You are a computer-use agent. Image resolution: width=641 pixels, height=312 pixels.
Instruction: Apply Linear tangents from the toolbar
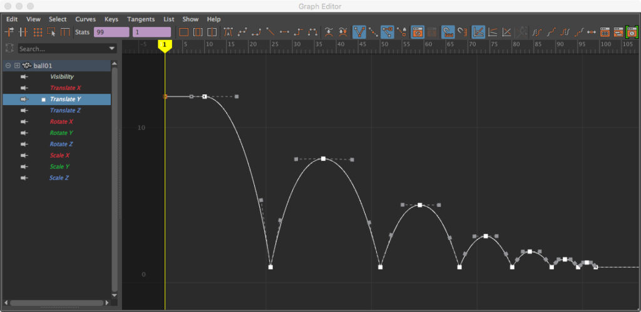pos(271,31)
